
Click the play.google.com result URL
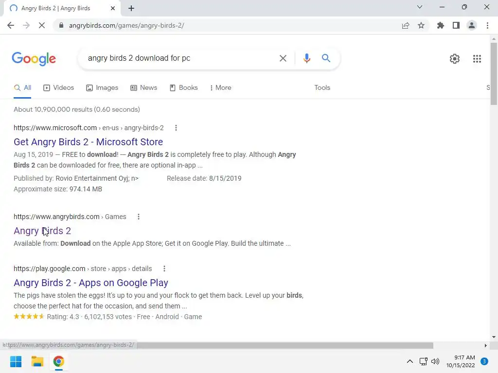click(83, 269)
